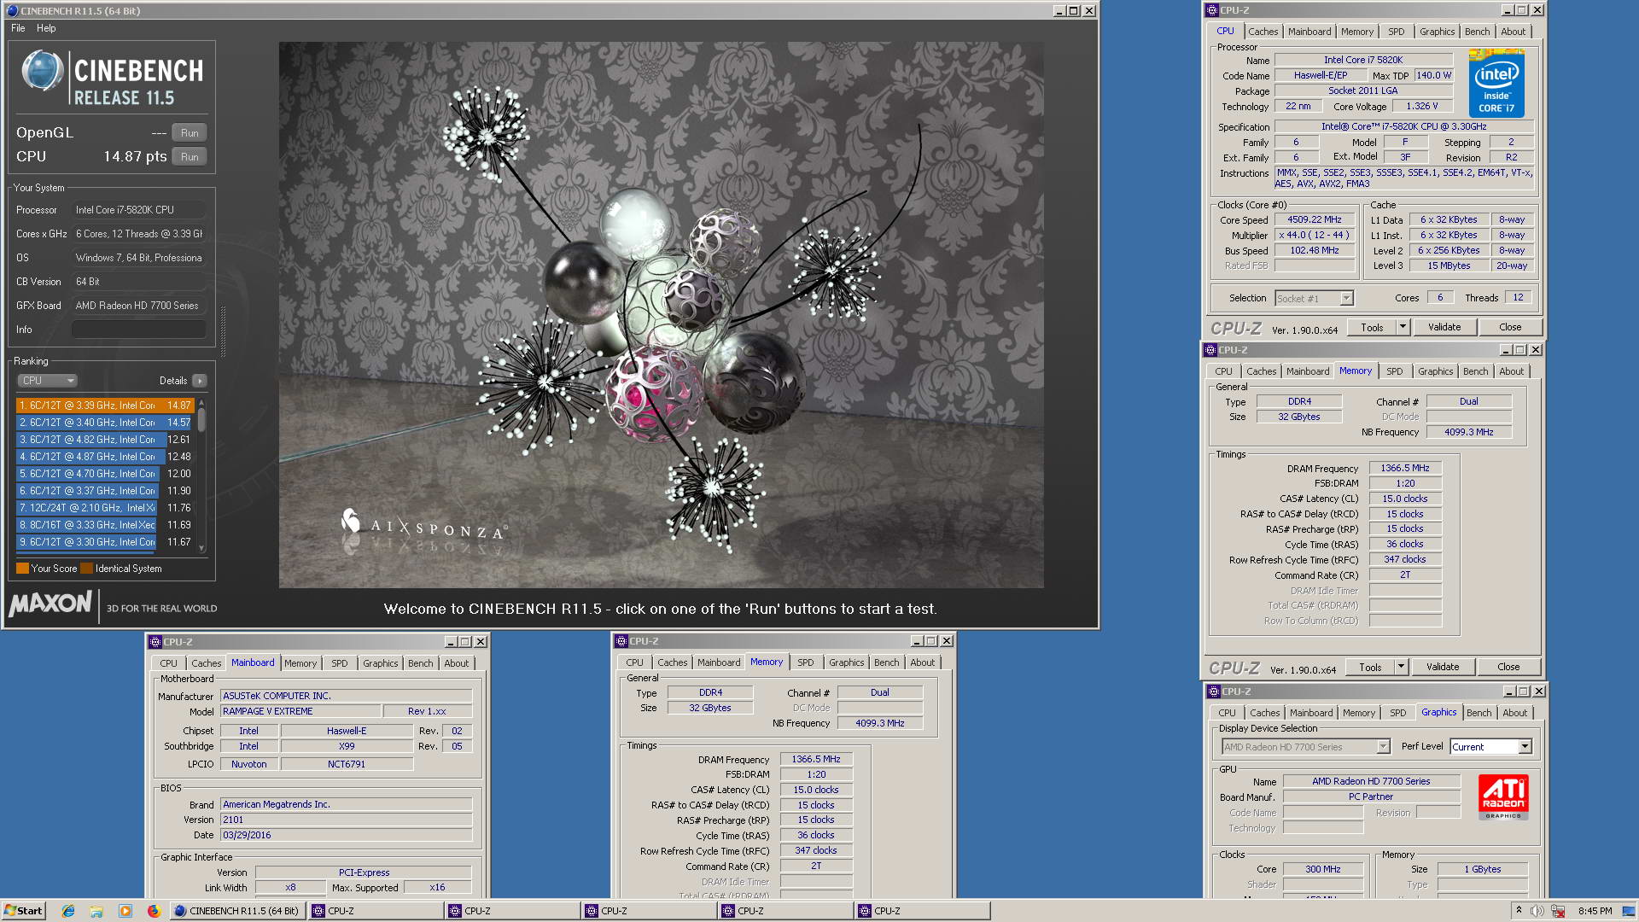The height and width of the screenshot is (922, 1639).
Task: Open the Memory tab in the CPU-Z Graphics window
Action: click(x=1358, y=713)
